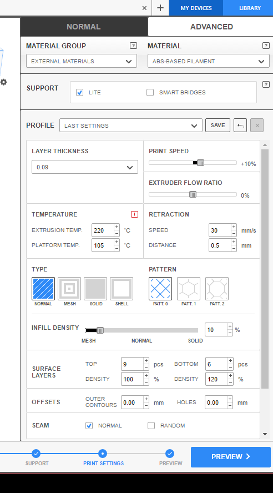
Task: Open the Material Group dropdown
Action: coord(82,61)
